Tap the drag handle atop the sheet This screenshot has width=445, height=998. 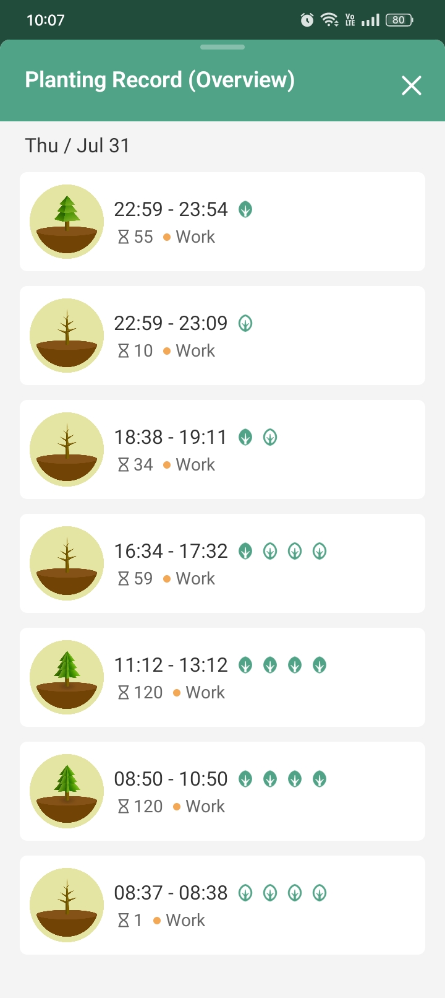pos(222,47)
